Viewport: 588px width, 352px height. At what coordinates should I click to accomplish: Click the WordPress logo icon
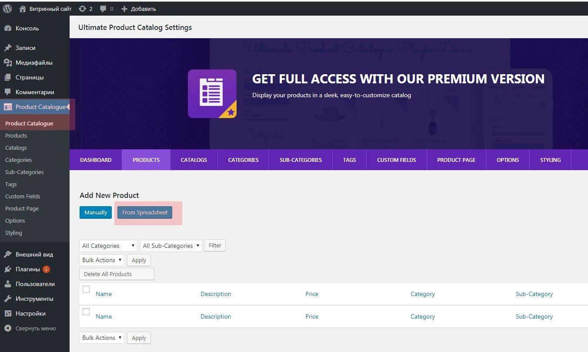[x=7, y=9]
